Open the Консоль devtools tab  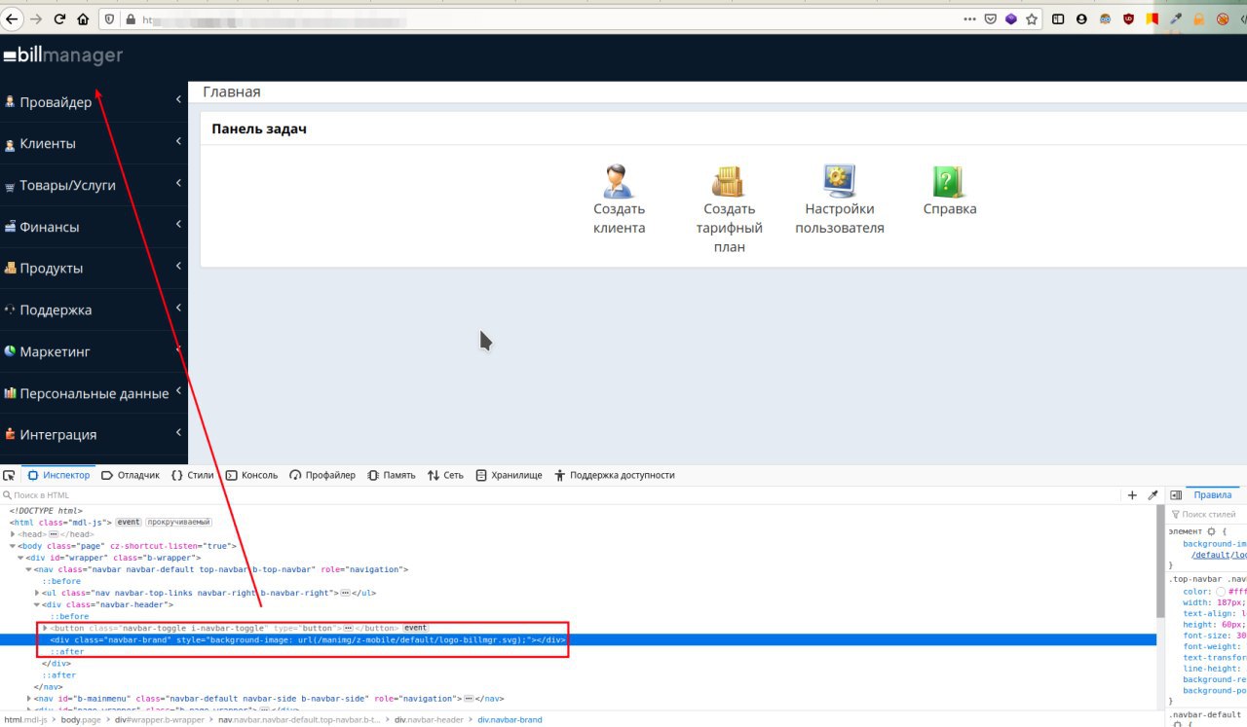pos(251,475)
